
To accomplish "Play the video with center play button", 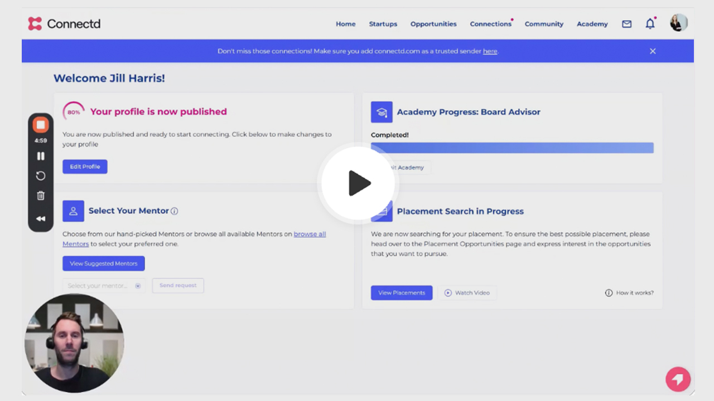I will (x=359, y=183).
